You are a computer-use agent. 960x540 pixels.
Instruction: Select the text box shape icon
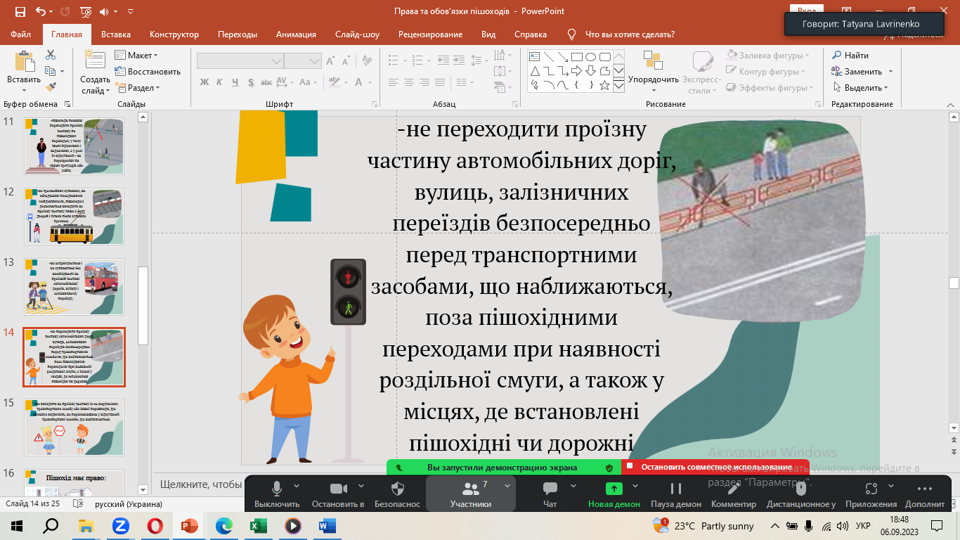534,57
